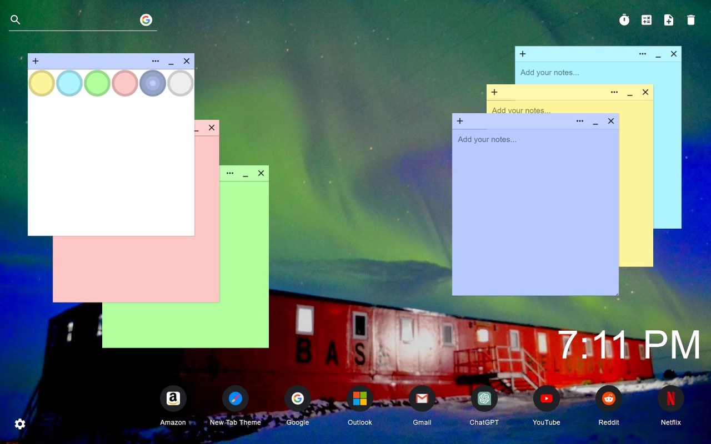711x444 pixels.
Task: Click inside the pink note's body
Action: (x=136, y=269)
